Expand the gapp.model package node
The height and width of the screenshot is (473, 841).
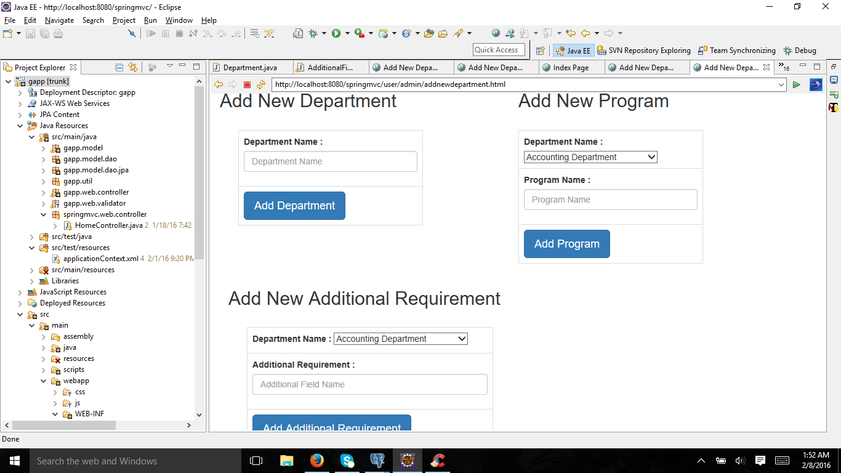pyautogui.click(x=44, y=148)
